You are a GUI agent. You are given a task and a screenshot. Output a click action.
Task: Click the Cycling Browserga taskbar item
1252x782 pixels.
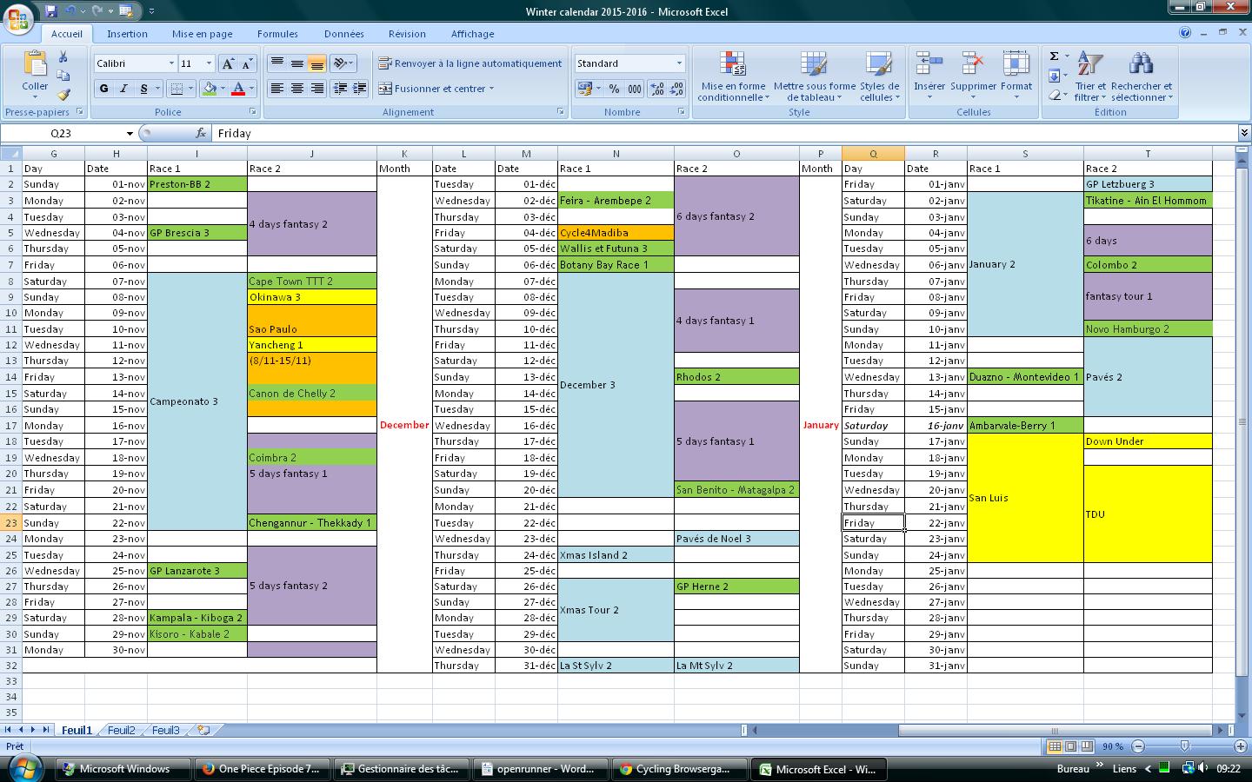pyautogui.click(x=679, y=769)
